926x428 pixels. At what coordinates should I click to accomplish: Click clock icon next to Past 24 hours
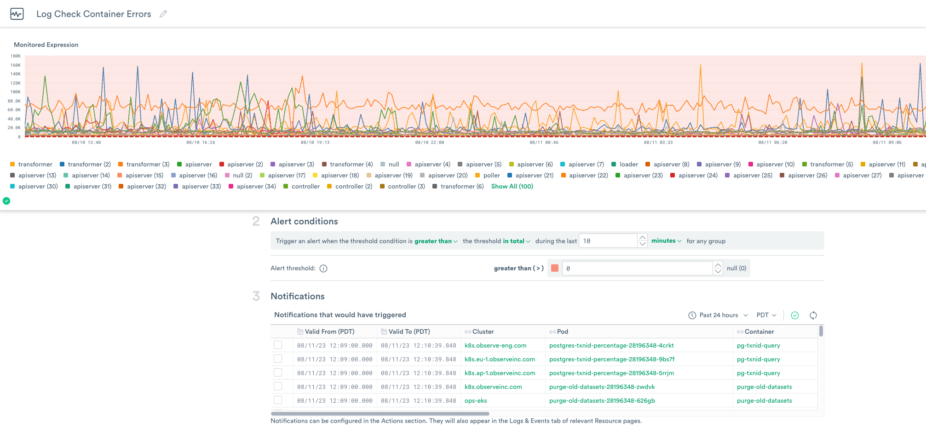692,315
